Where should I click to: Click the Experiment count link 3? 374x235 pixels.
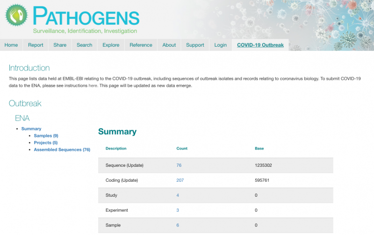click(x=178, y=210)
